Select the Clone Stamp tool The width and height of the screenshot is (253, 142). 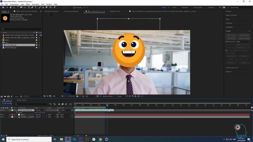coord(43,7)
